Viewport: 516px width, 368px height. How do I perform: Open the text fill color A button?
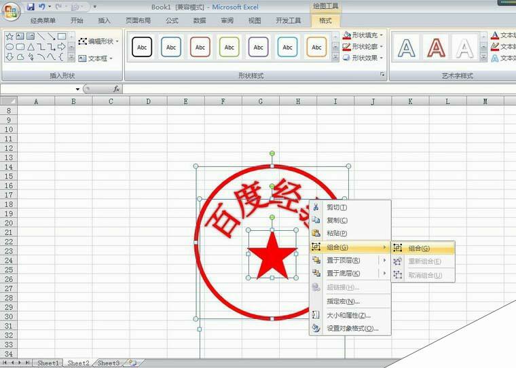coord(495,35)
